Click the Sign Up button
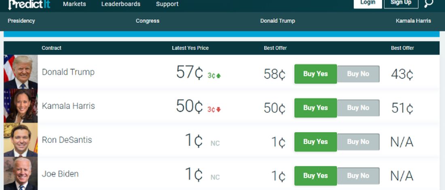Viewport: 445px width, 190px height. pos(401,3)
